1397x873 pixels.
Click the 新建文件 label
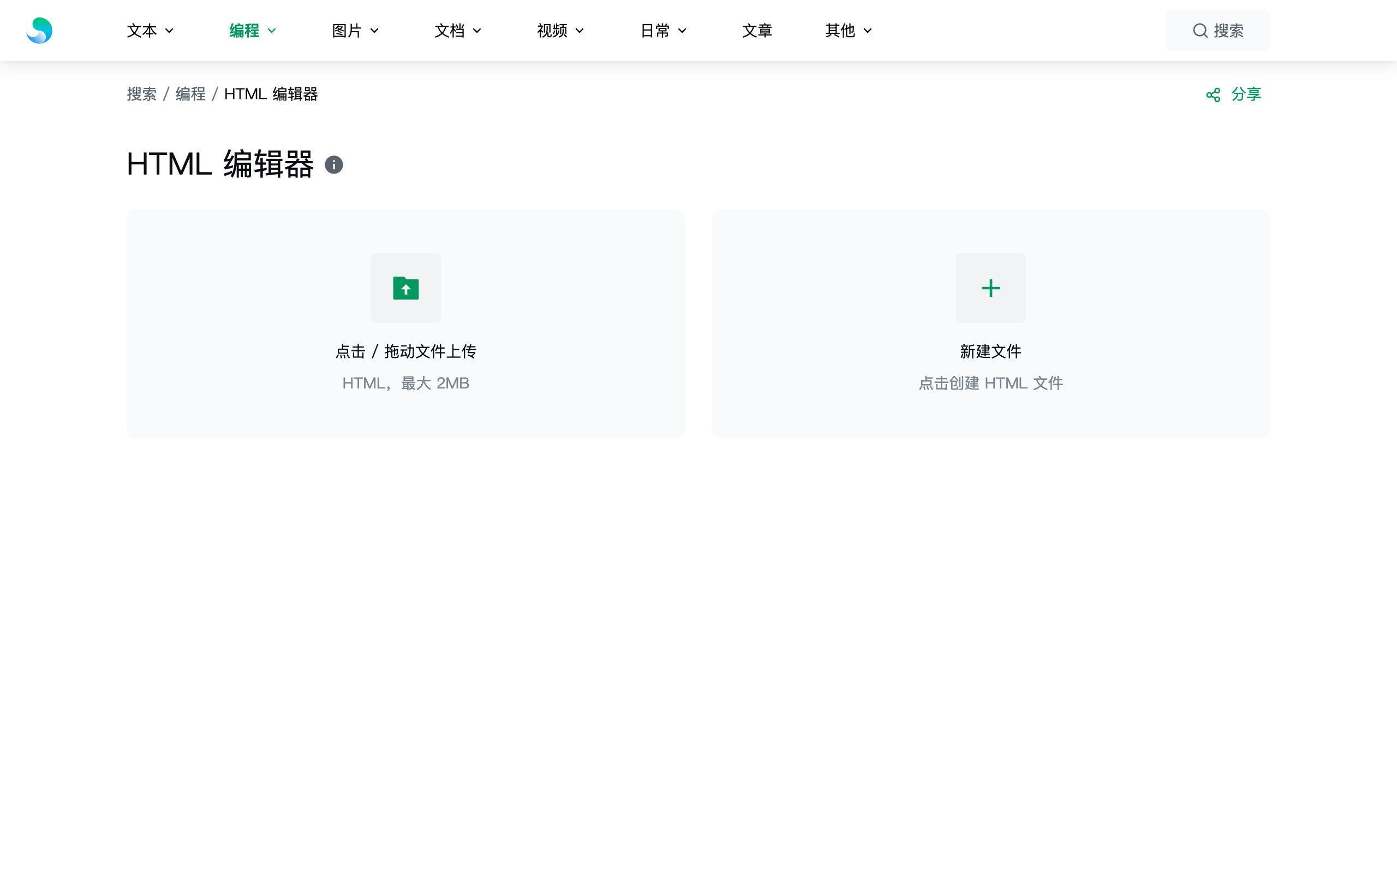[990, 351]
